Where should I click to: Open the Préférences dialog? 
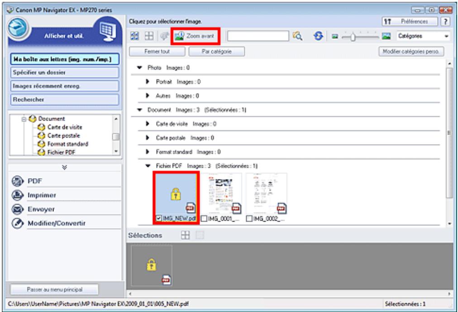(410, 21)
